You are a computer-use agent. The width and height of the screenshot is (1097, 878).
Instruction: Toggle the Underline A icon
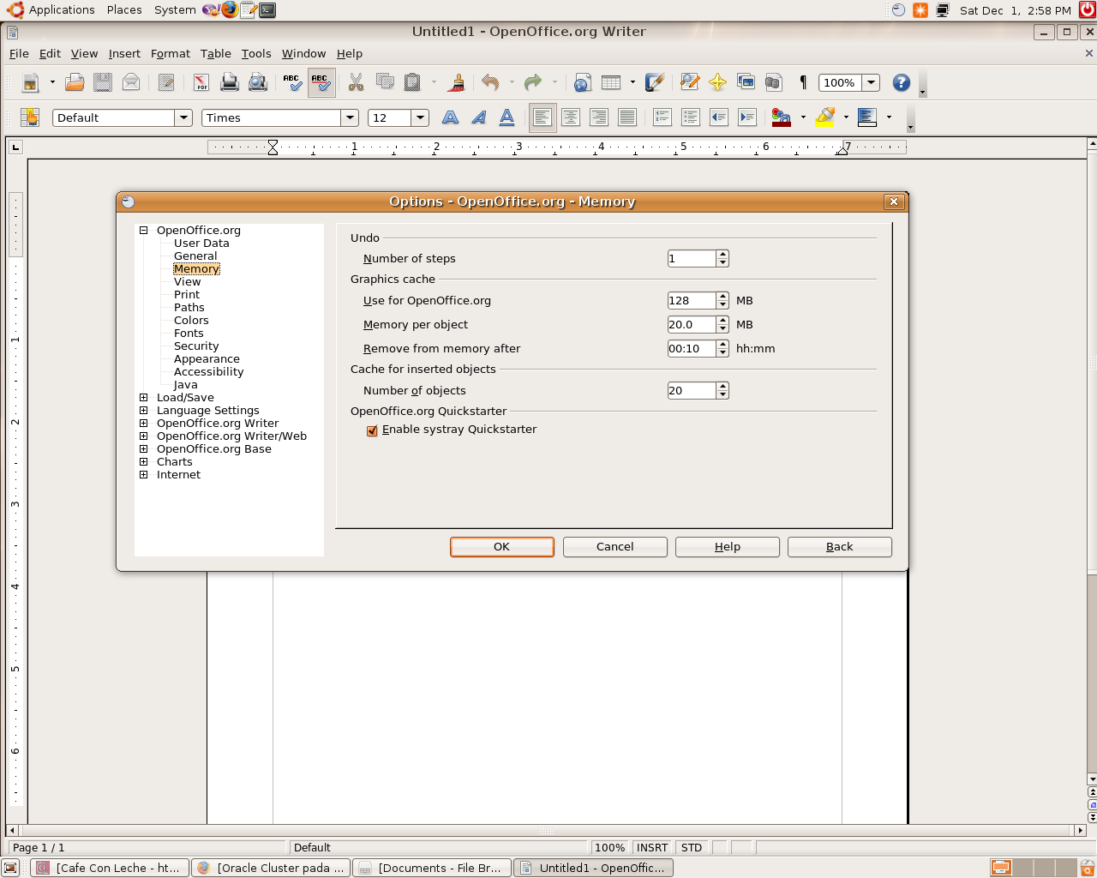click(507, 117)
